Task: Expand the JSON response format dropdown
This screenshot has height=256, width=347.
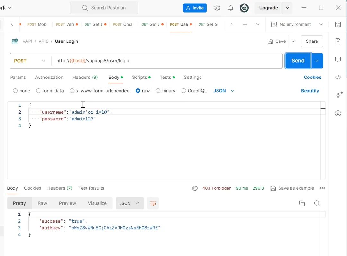Action: [x=129, y=203]
